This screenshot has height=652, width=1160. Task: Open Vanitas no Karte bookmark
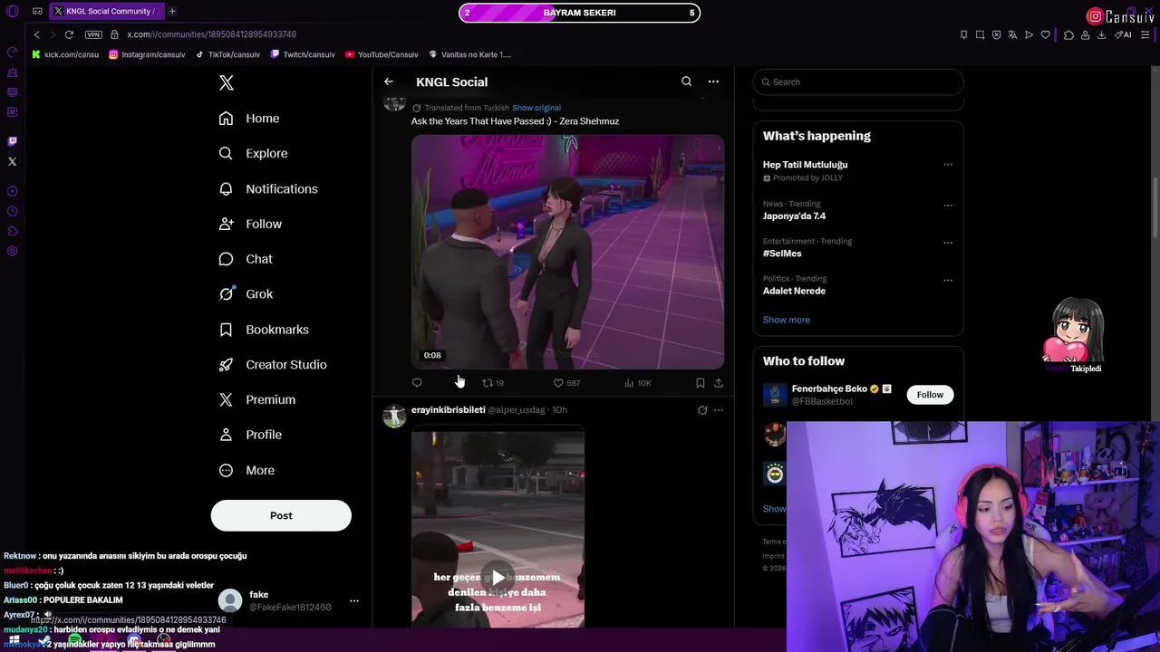(470, 54)
